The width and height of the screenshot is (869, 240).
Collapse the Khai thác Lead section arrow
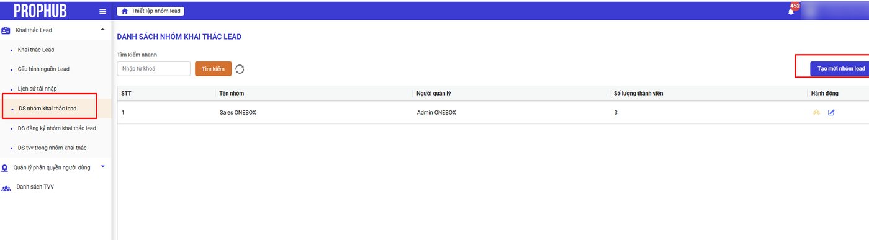(102, 29)
